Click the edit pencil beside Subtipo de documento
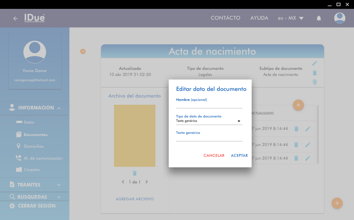Image resolution: width=354 pixels, height=220 pixels. (314, 63)
